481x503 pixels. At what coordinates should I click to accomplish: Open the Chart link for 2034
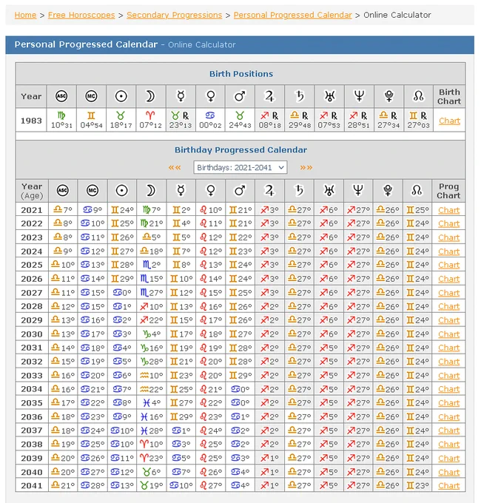click(x=449, y=389)
